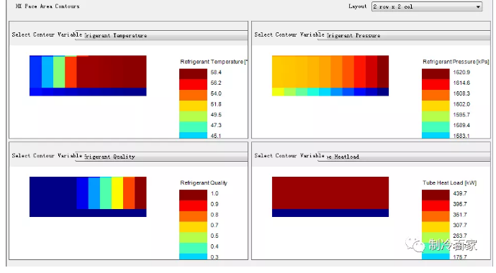Click 'Select Contour Variable' label above quality plot

click(47, 156)
